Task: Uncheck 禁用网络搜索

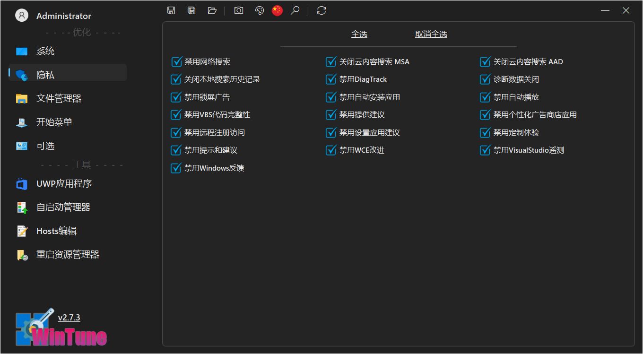Action: pyautogui.click(x=176, y=61)
